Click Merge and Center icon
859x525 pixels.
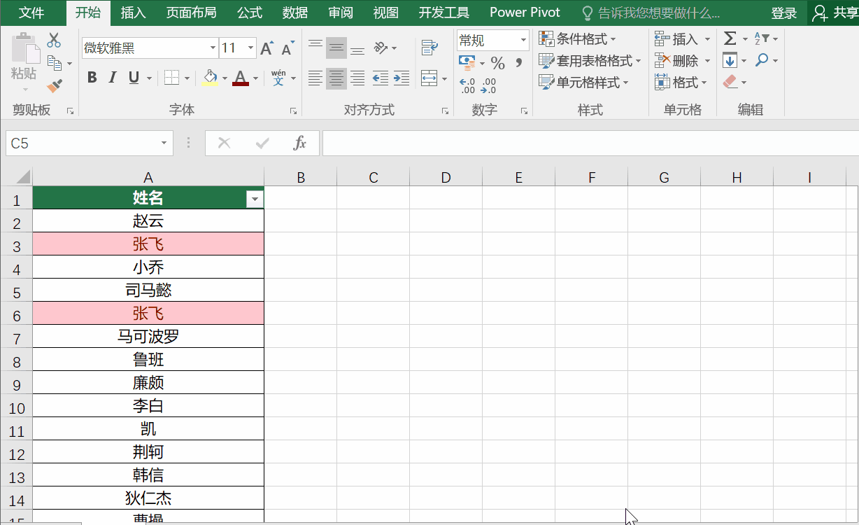429,78
